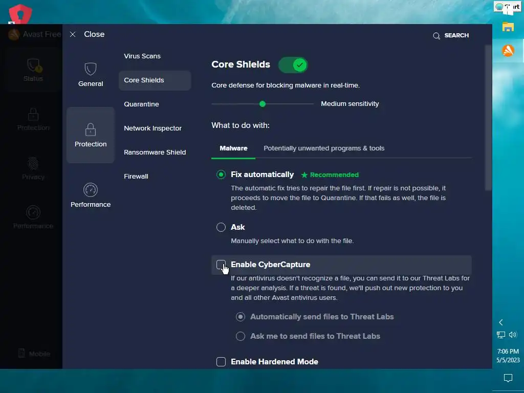Select Automatically send files to Threat Labs
Viewport: 524px width, 393px height.
click(x=241, y=317)
